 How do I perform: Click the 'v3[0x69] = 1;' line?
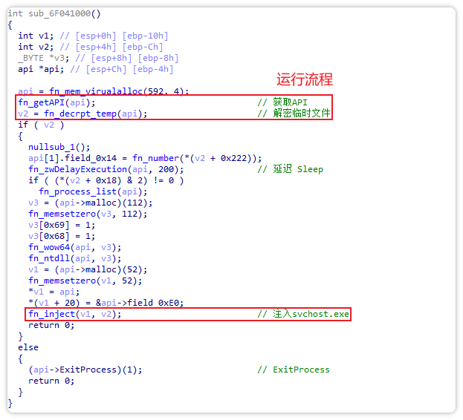tap(62, 225)
